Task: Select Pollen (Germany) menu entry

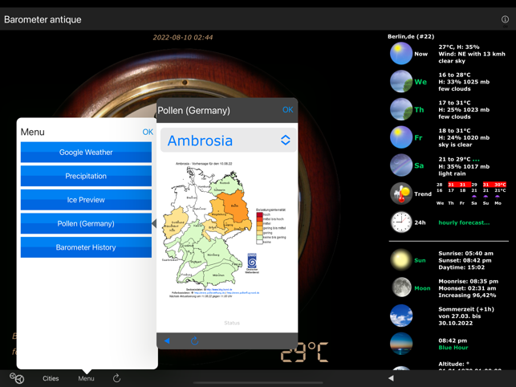Action: pyautogui.click(x=86, y=223)
